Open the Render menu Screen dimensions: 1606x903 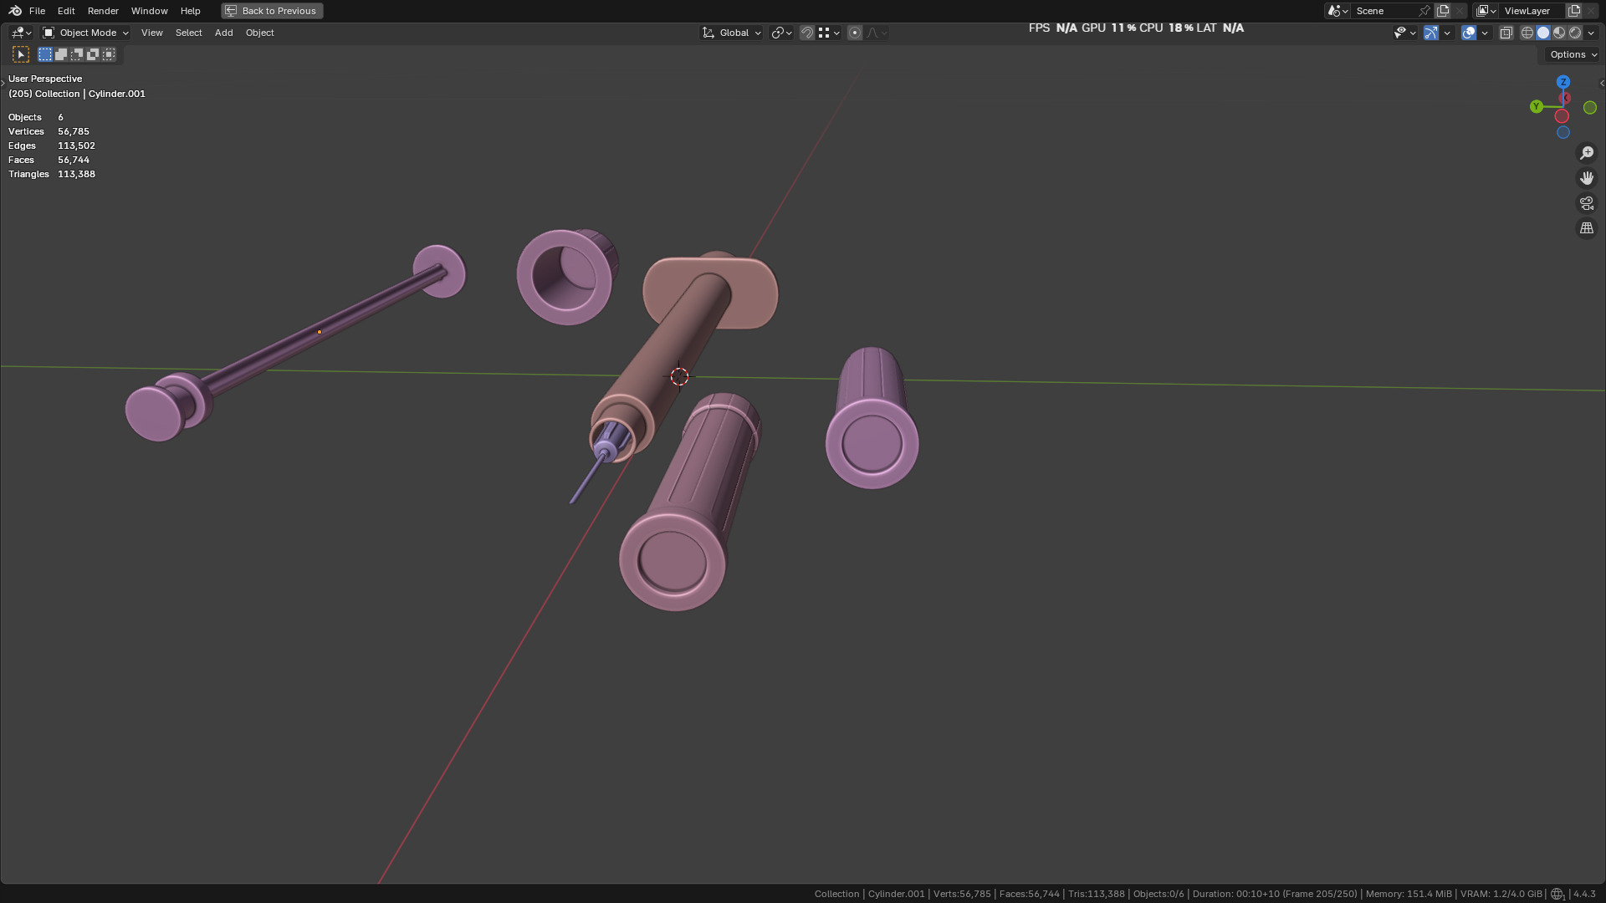pos(103,11)
